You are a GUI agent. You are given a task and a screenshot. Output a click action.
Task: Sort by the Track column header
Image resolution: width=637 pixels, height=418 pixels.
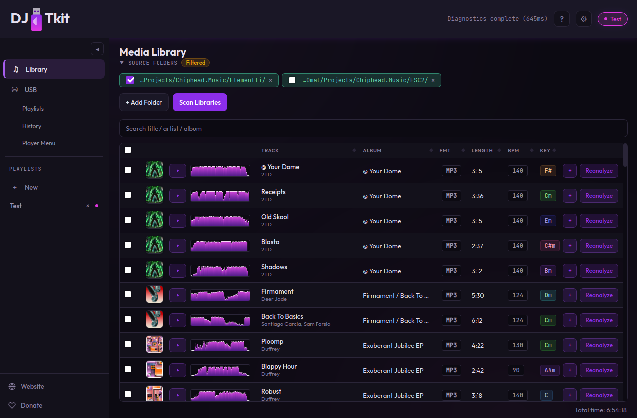pos(270,150)
